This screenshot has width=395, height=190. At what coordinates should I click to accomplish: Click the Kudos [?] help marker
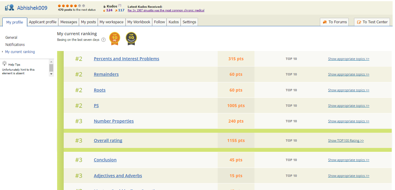120,5
